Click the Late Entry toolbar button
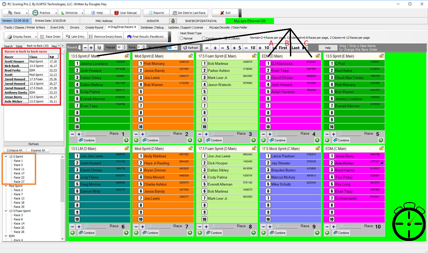 click(75, 37)
